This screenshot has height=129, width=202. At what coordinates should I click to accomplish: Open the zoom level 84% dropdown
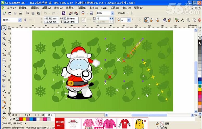[112, 13]
